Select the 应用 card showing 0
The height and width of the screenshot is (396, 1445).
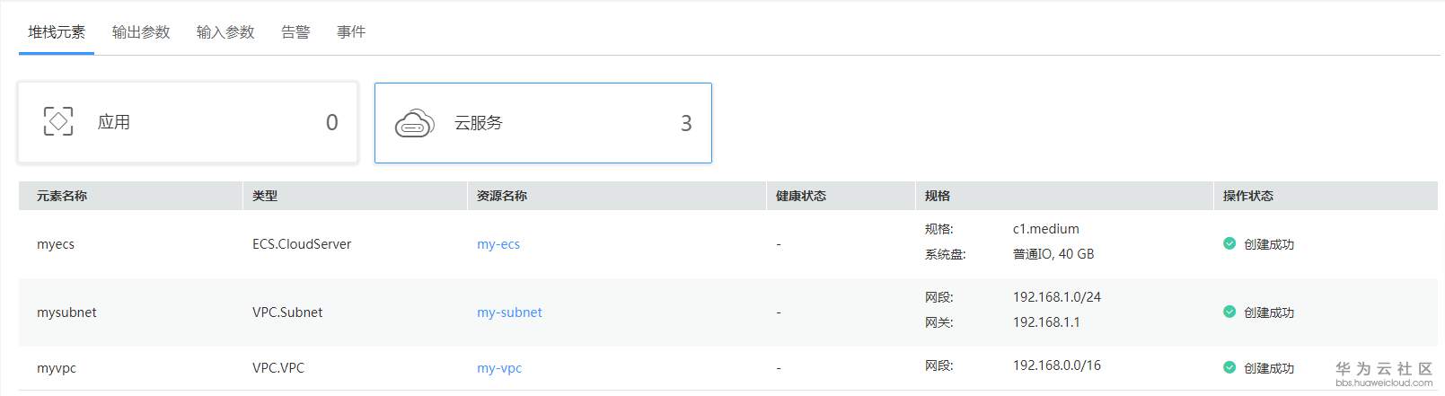(188, 122)
